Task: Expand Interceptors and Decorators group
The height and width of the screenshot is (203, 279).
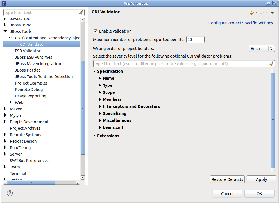Action: click(100, 106)
